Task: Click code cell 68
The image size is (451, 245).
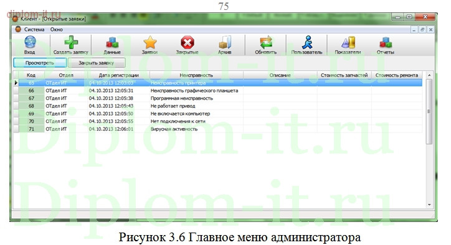Action: click(31, 106)
